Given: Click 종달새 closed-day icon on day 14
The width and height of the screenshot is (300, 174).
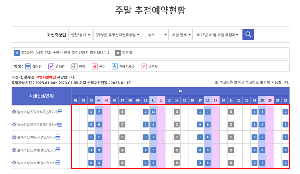Looking at the screenshot, I should coord(176,163).
